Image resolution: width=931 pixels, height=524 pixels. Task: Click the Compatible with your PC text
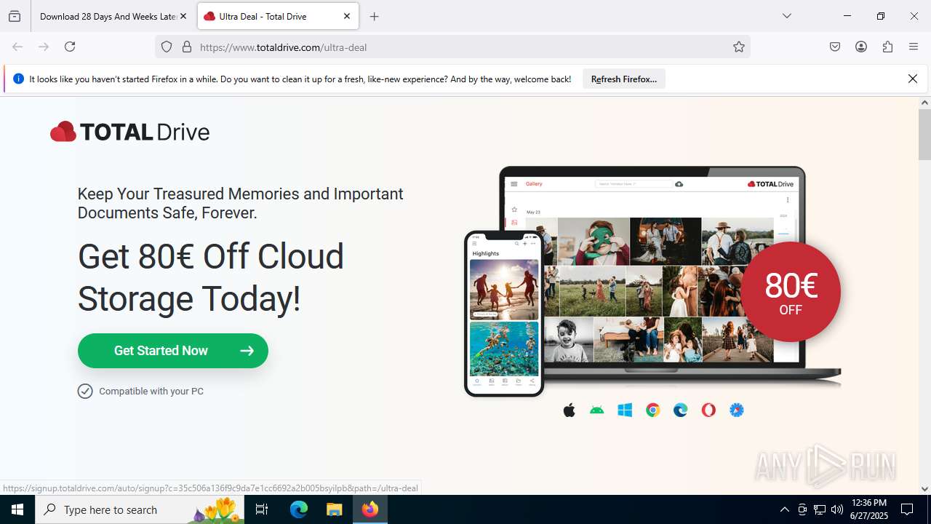(151, 392)
